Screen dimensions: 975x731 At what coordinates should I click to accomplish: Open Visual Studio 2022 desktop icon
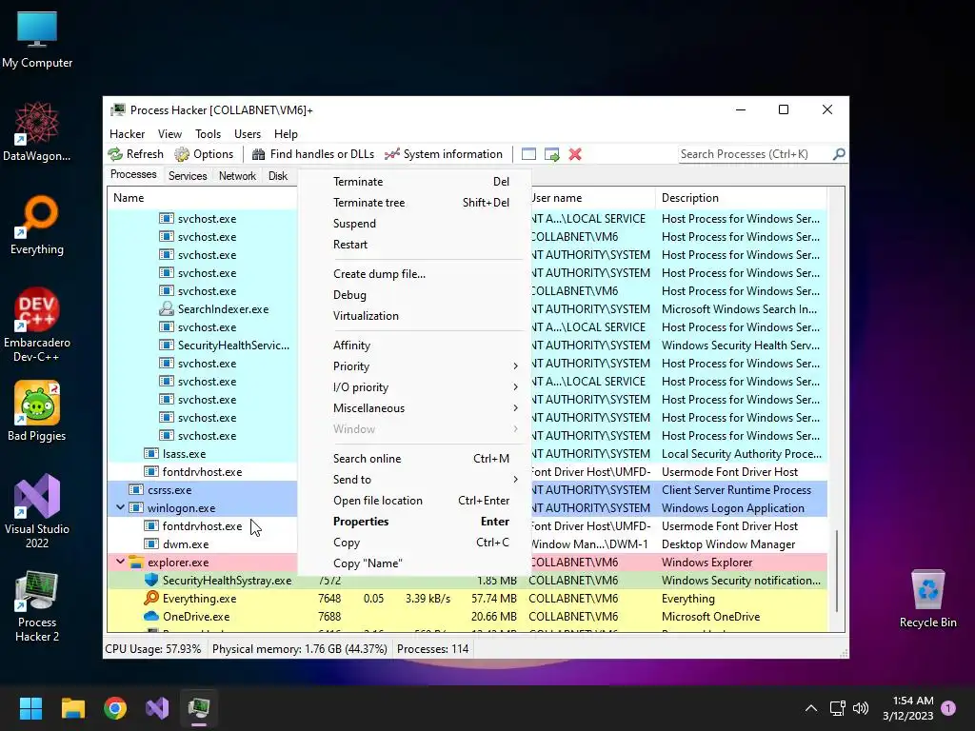click(37, 511)
